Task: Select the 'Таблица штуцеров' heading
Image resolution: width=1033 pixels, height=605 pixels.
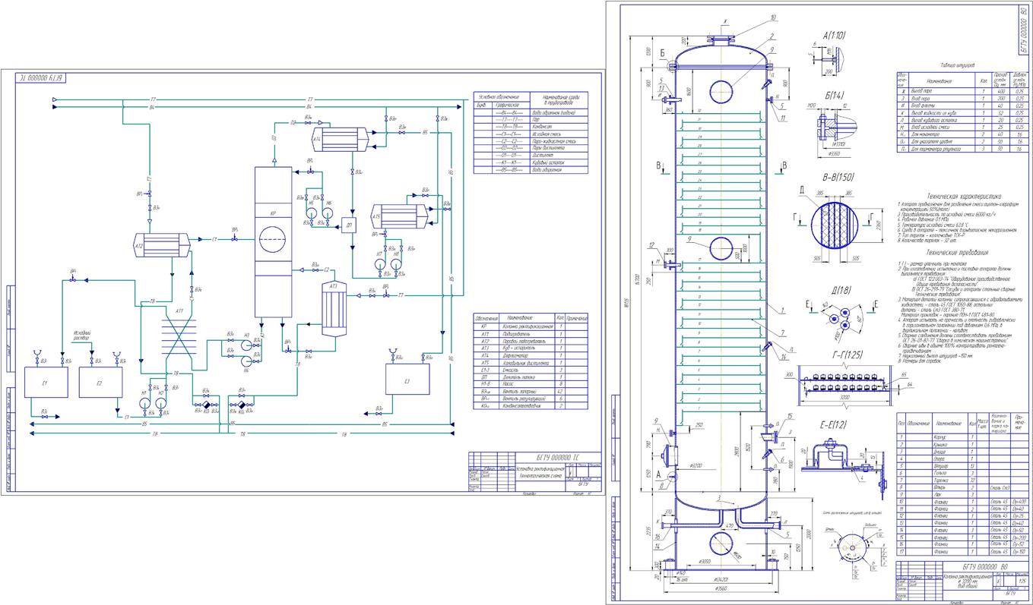Action: (x=958, y=65)
